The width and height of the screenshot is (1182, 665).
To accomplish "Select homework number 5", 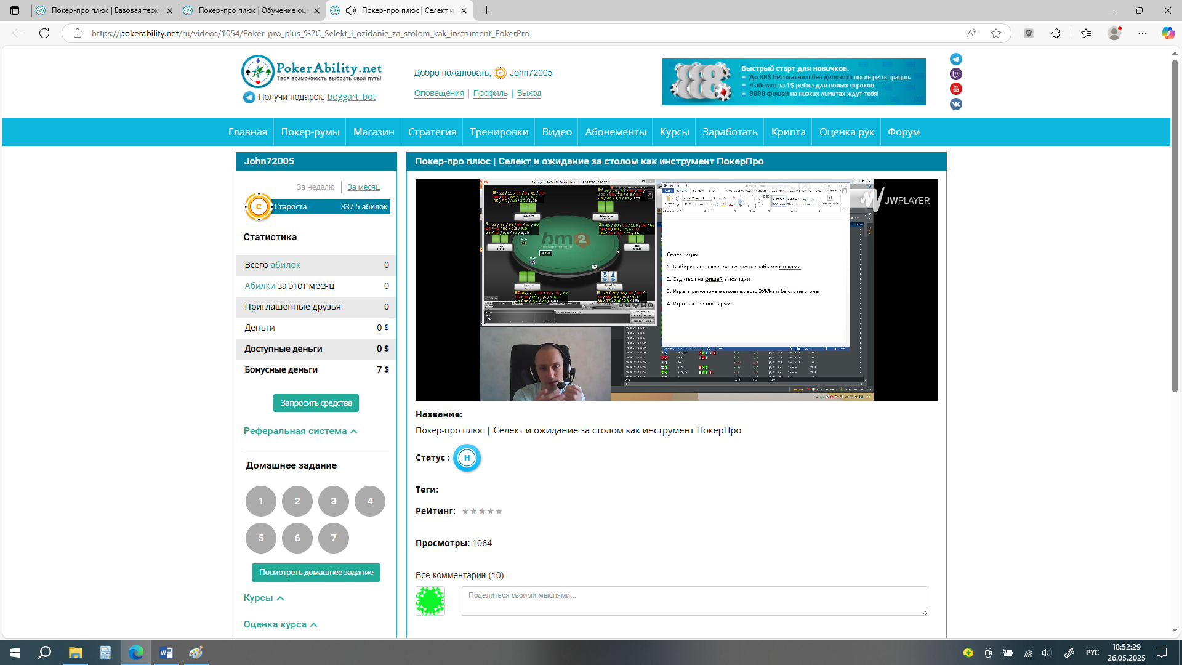I will [x=260, y=538].
